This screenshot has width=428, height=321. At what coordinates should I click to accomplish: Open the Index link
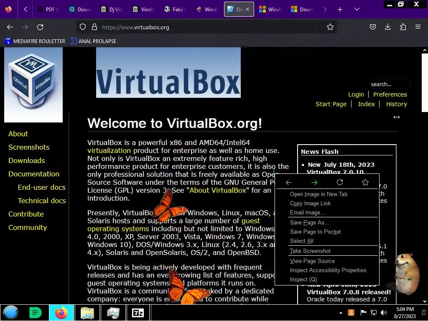click(366, 104)
